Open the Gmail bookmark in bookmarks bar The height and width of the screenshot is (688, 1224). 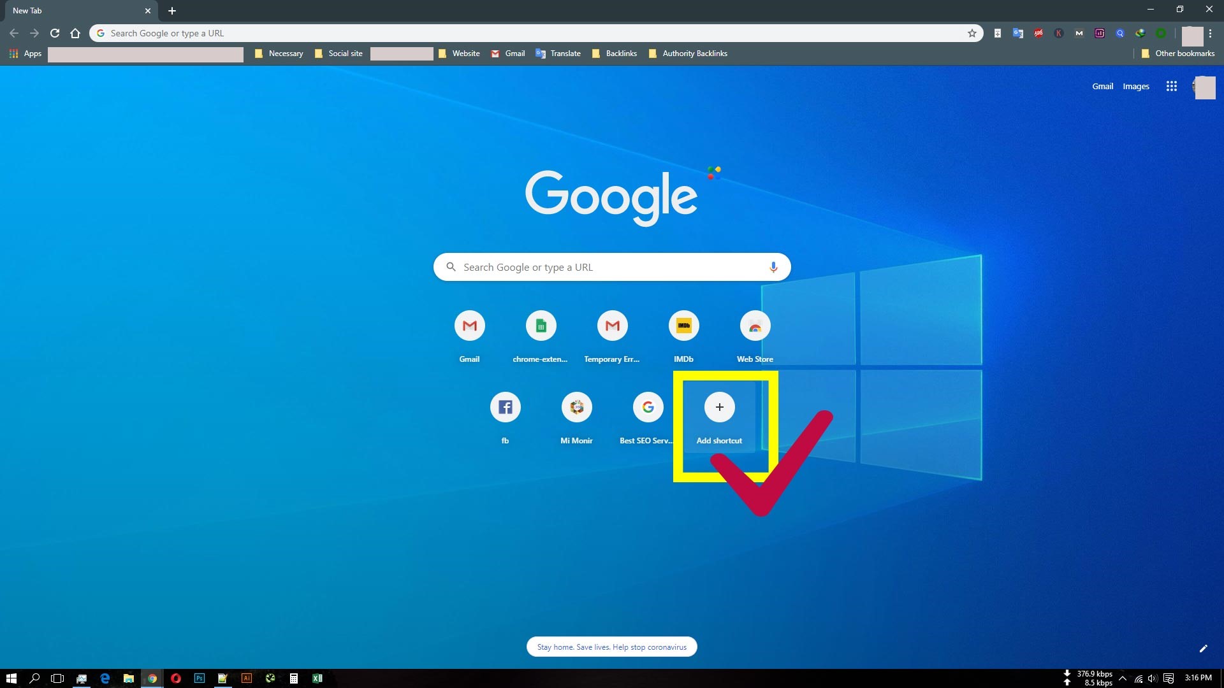pyautogui.click(x=508, y=54)
